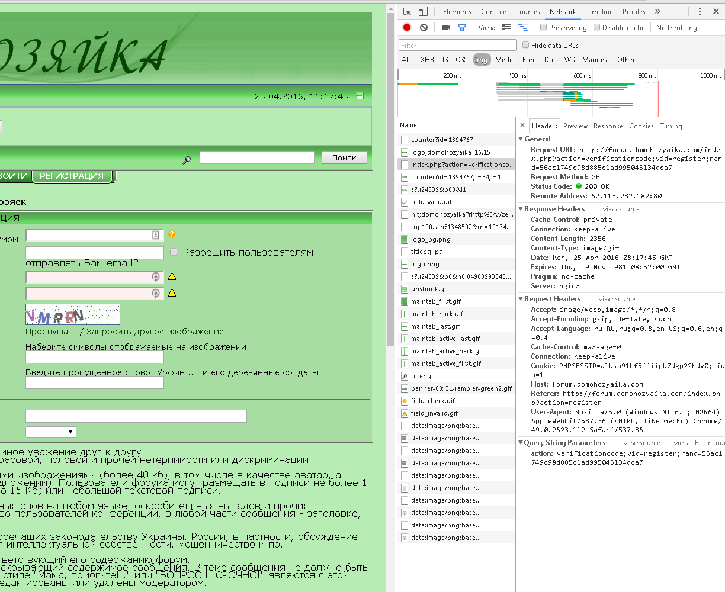Click the capture screenshots camera icon
Viewport: 725px width, 592px height.
coord(445,27)
